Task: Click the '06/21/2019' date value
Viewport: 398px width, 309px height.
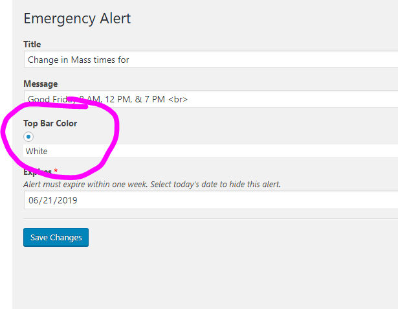Action: pos(52,200)
